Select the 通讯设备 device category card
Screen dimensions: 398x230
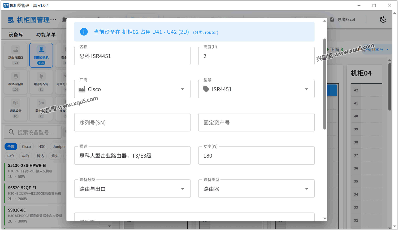tap(16, 108)
